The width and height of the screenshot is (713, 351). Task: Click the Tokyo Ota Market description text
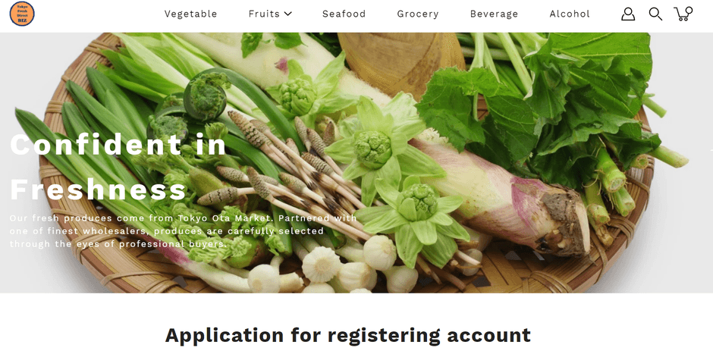[184, 231]
